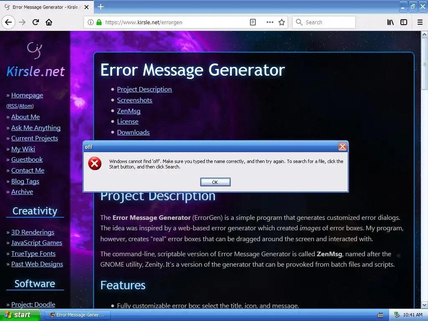428x321 pixels.
Task: Toggle the sidebar view icon
Action: tap(404, 22)
